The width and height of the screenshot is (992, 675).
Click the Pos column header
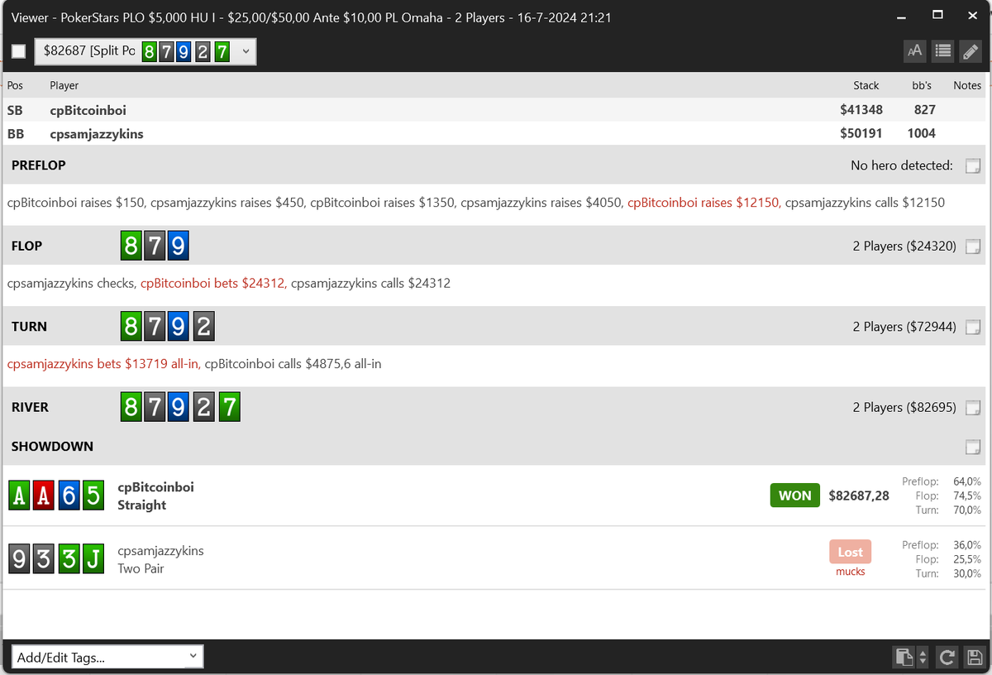[x=15, y=85]
